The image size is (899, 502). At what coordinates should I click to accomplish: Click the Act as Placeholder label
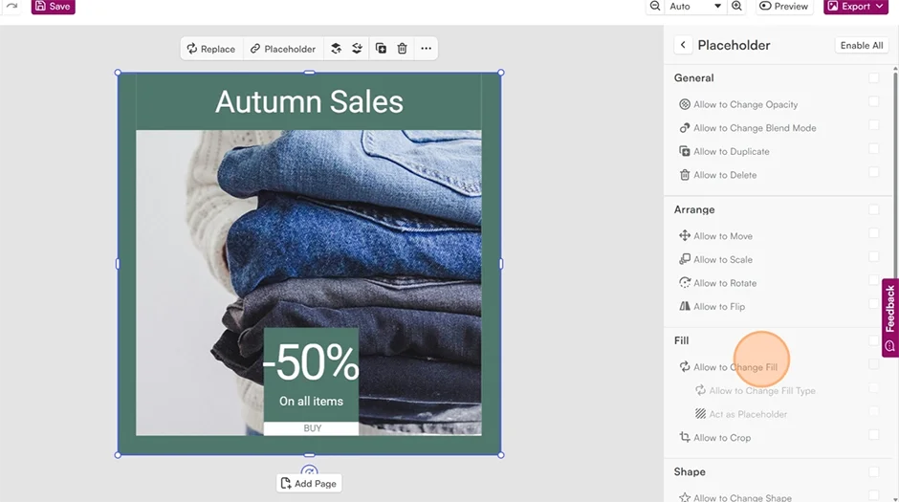tap(748, 414)
